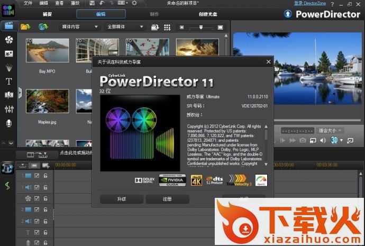This screenshot has width=365, height=246.
Task: Click the thumbnail size slider handle
Action: [201, 28]
